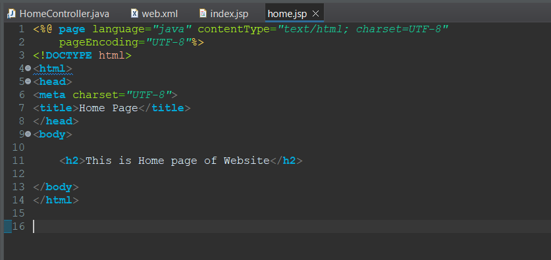
Task: Collapse the head tag fold on line 5
Action: (28, 82)
